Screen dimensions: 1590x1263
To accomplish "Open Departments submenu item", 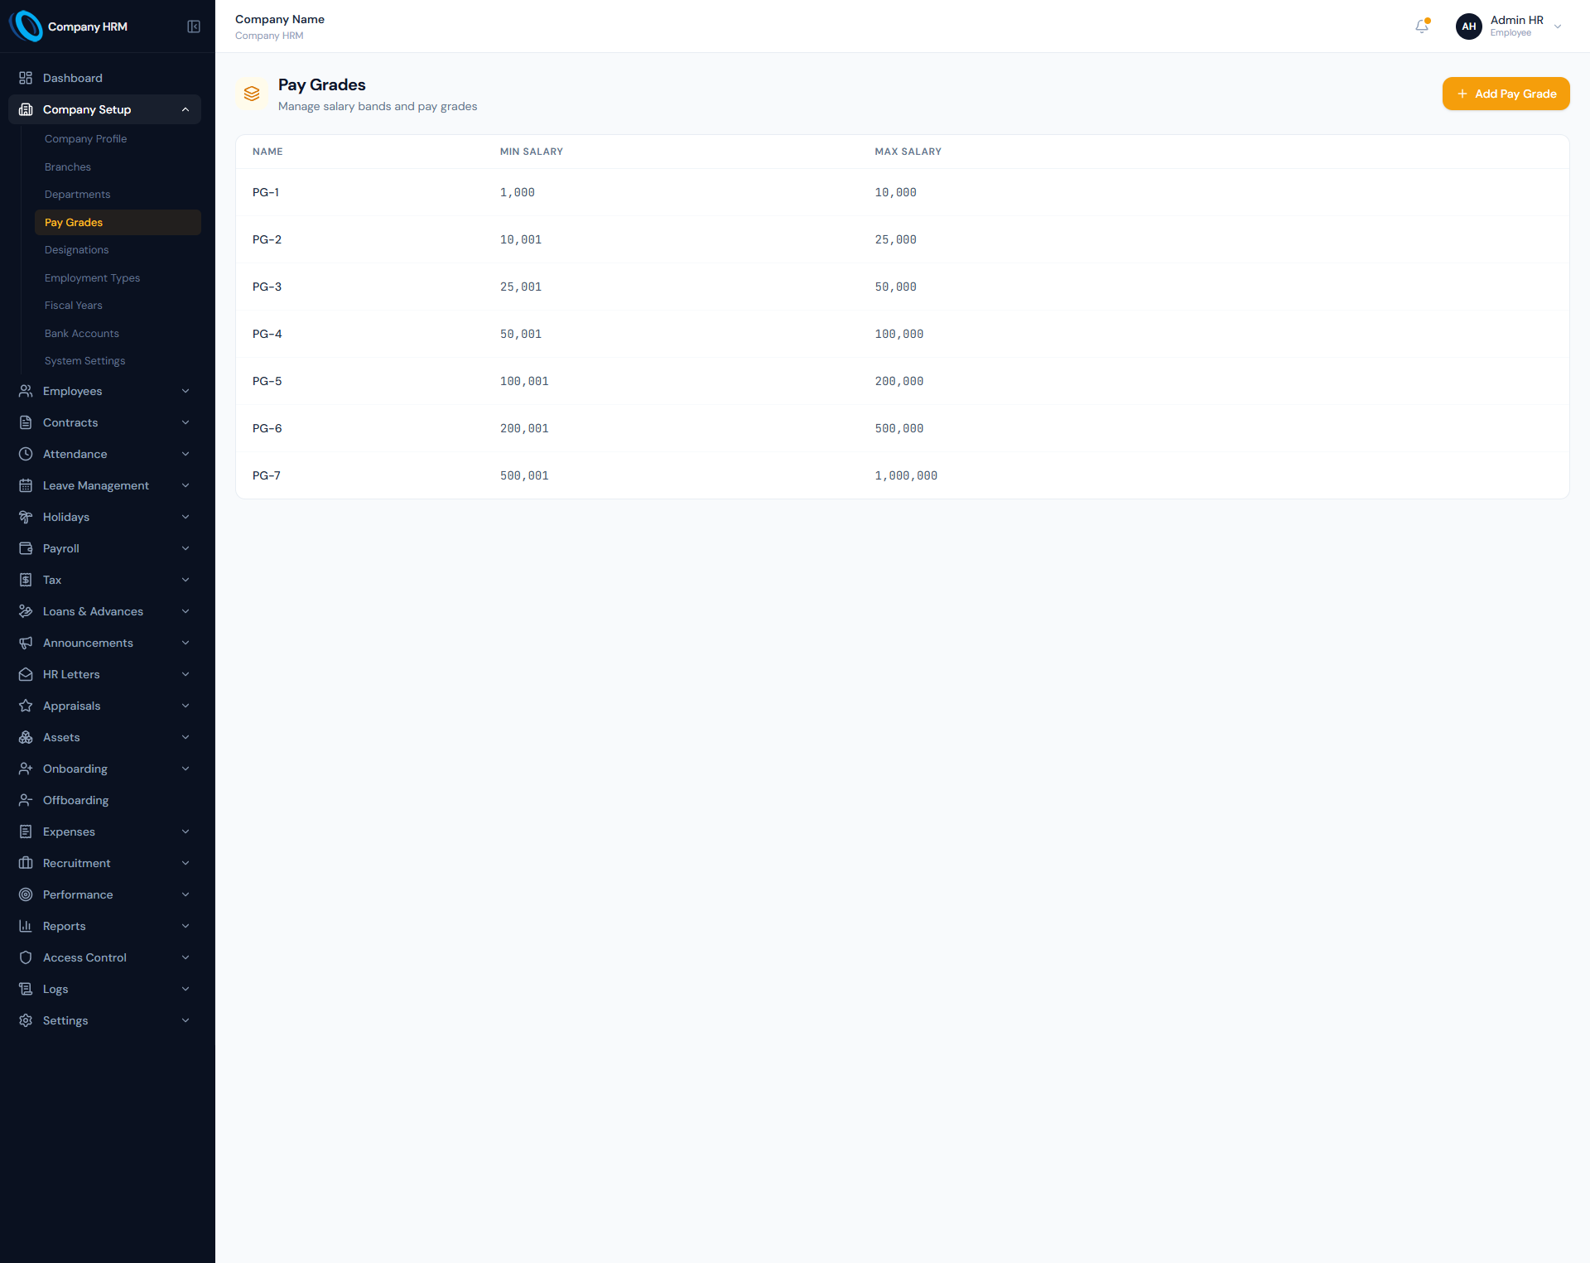I will pos(118,195).
